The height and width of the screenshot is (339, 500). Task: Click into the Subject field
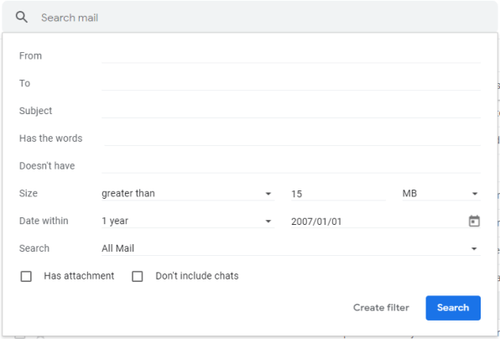(291, 111)
